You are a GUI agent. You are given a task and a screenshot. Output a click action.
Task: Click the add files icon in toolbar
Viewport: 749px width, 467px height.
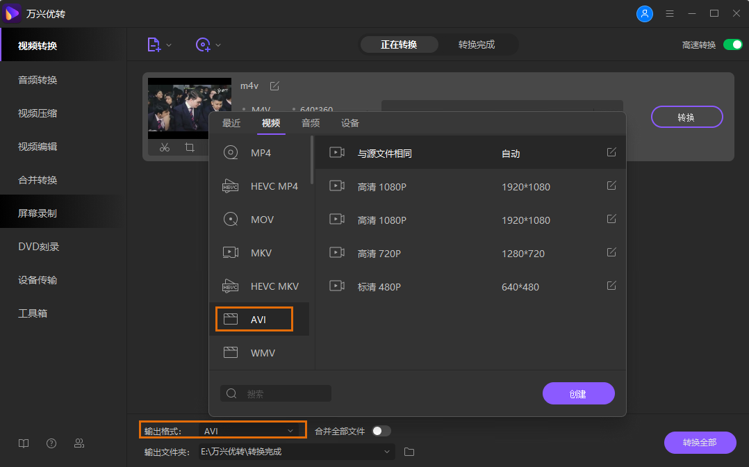154,44
